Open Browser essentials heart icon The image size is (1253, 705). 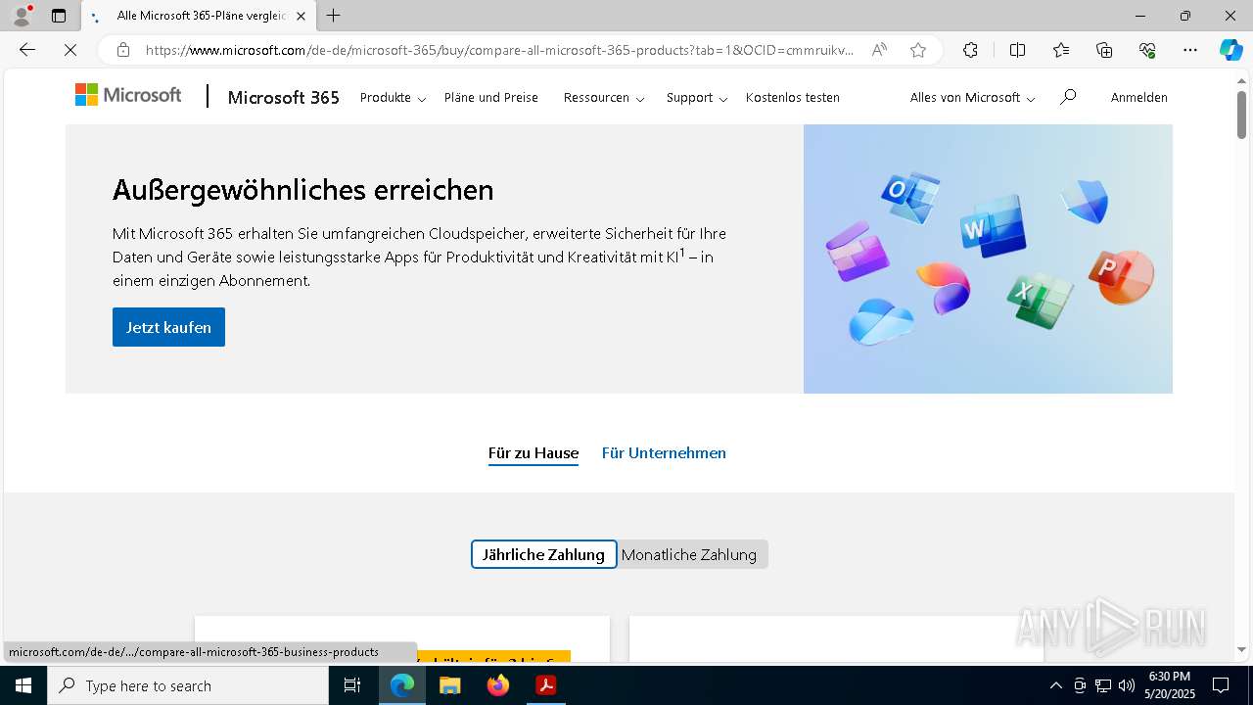(1147, 50)
